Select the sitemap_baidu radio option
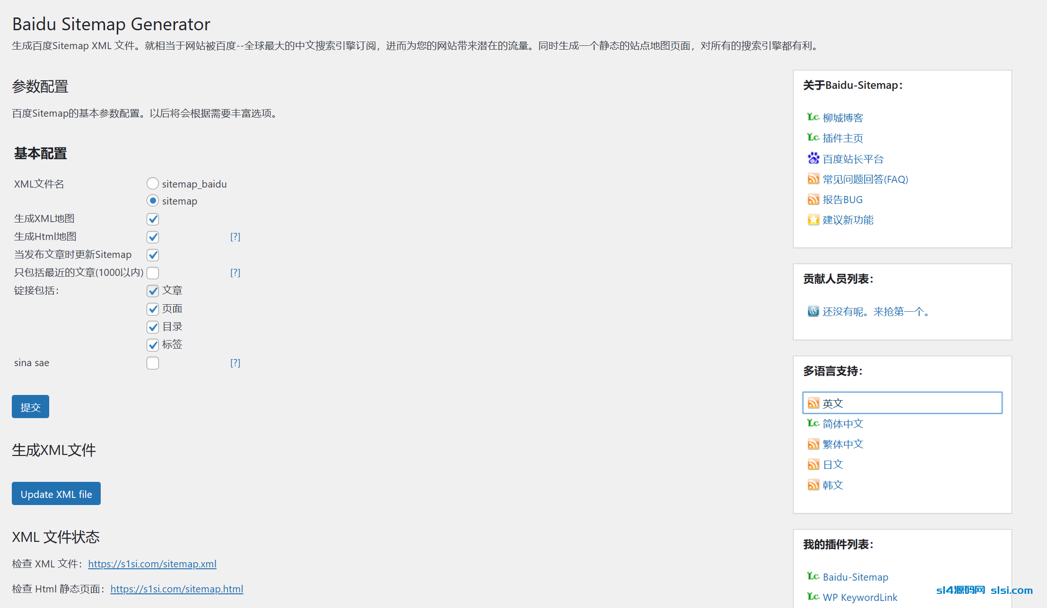 pos(153,183)
